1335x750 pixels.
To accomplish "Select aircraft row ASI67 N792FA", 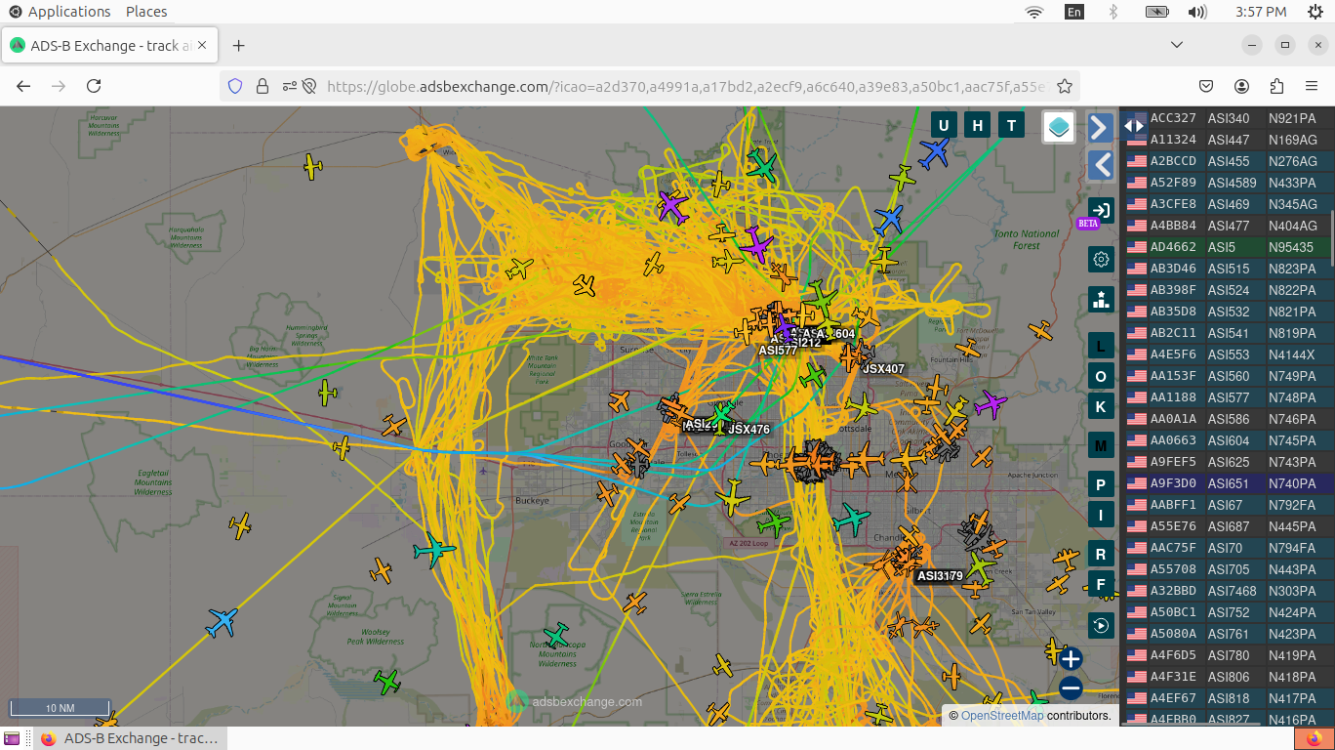I will point(1227,505).
